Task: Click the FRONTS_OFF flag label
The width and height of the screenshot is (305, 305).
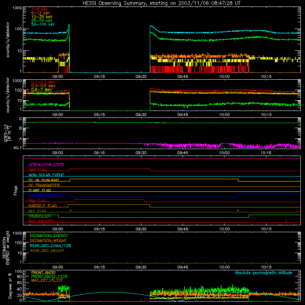Action: click(x=40, y=216)
